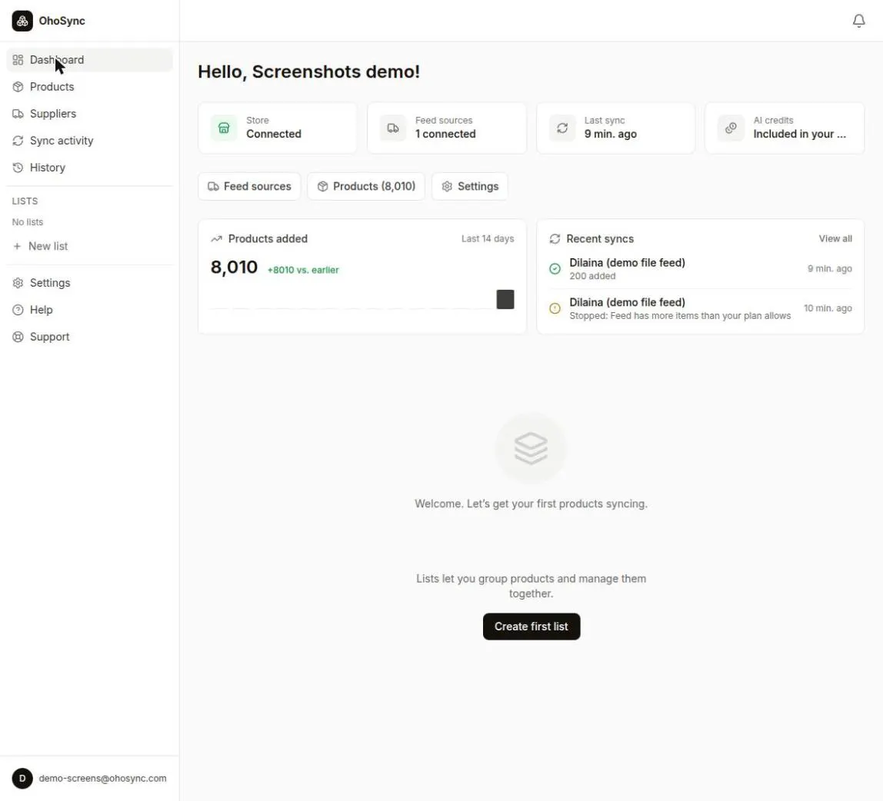This screenshot has height=801, width=883.
Task: Open Suppliers in the sidebar
Action: pos(89,114)
